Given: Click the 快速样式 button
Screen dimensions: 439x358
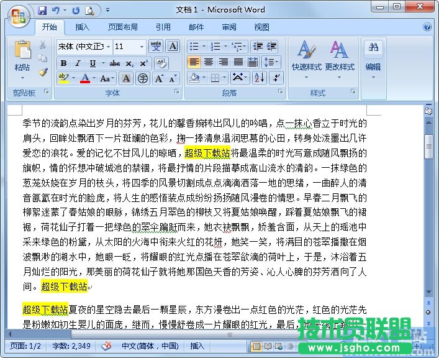Looking at the screenshot, I should tap(307, 59).
